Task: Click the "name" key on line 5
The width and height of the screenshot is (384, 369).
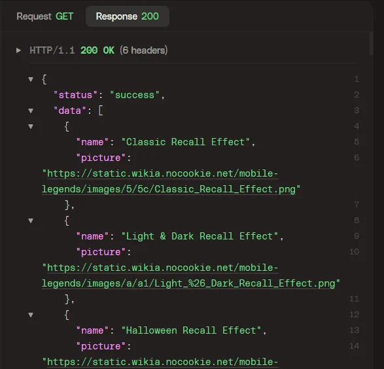Action: (92, 142)
